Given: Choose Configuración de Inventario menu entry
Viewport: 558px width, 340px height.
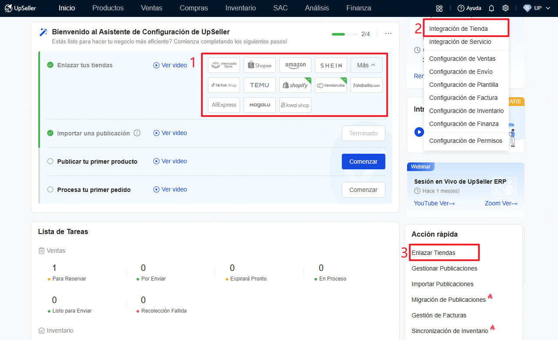Looking at the screenshot, I should tap(466, 111).
